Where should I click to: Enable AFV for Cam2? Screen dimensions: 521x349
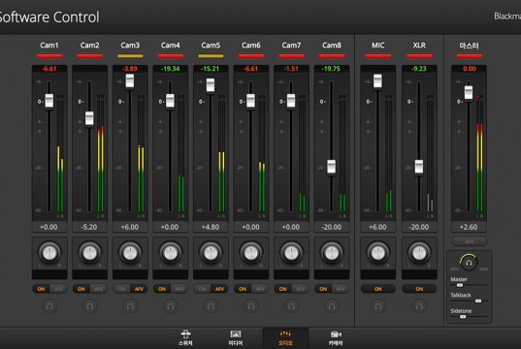[x=98, y=289]
